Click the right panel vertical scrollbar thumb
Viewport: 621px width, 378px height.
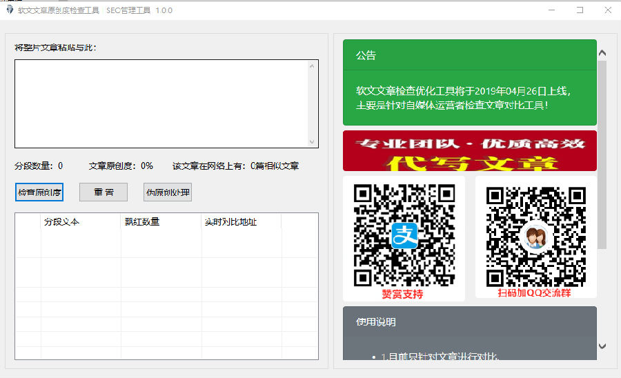pos(602,155)
